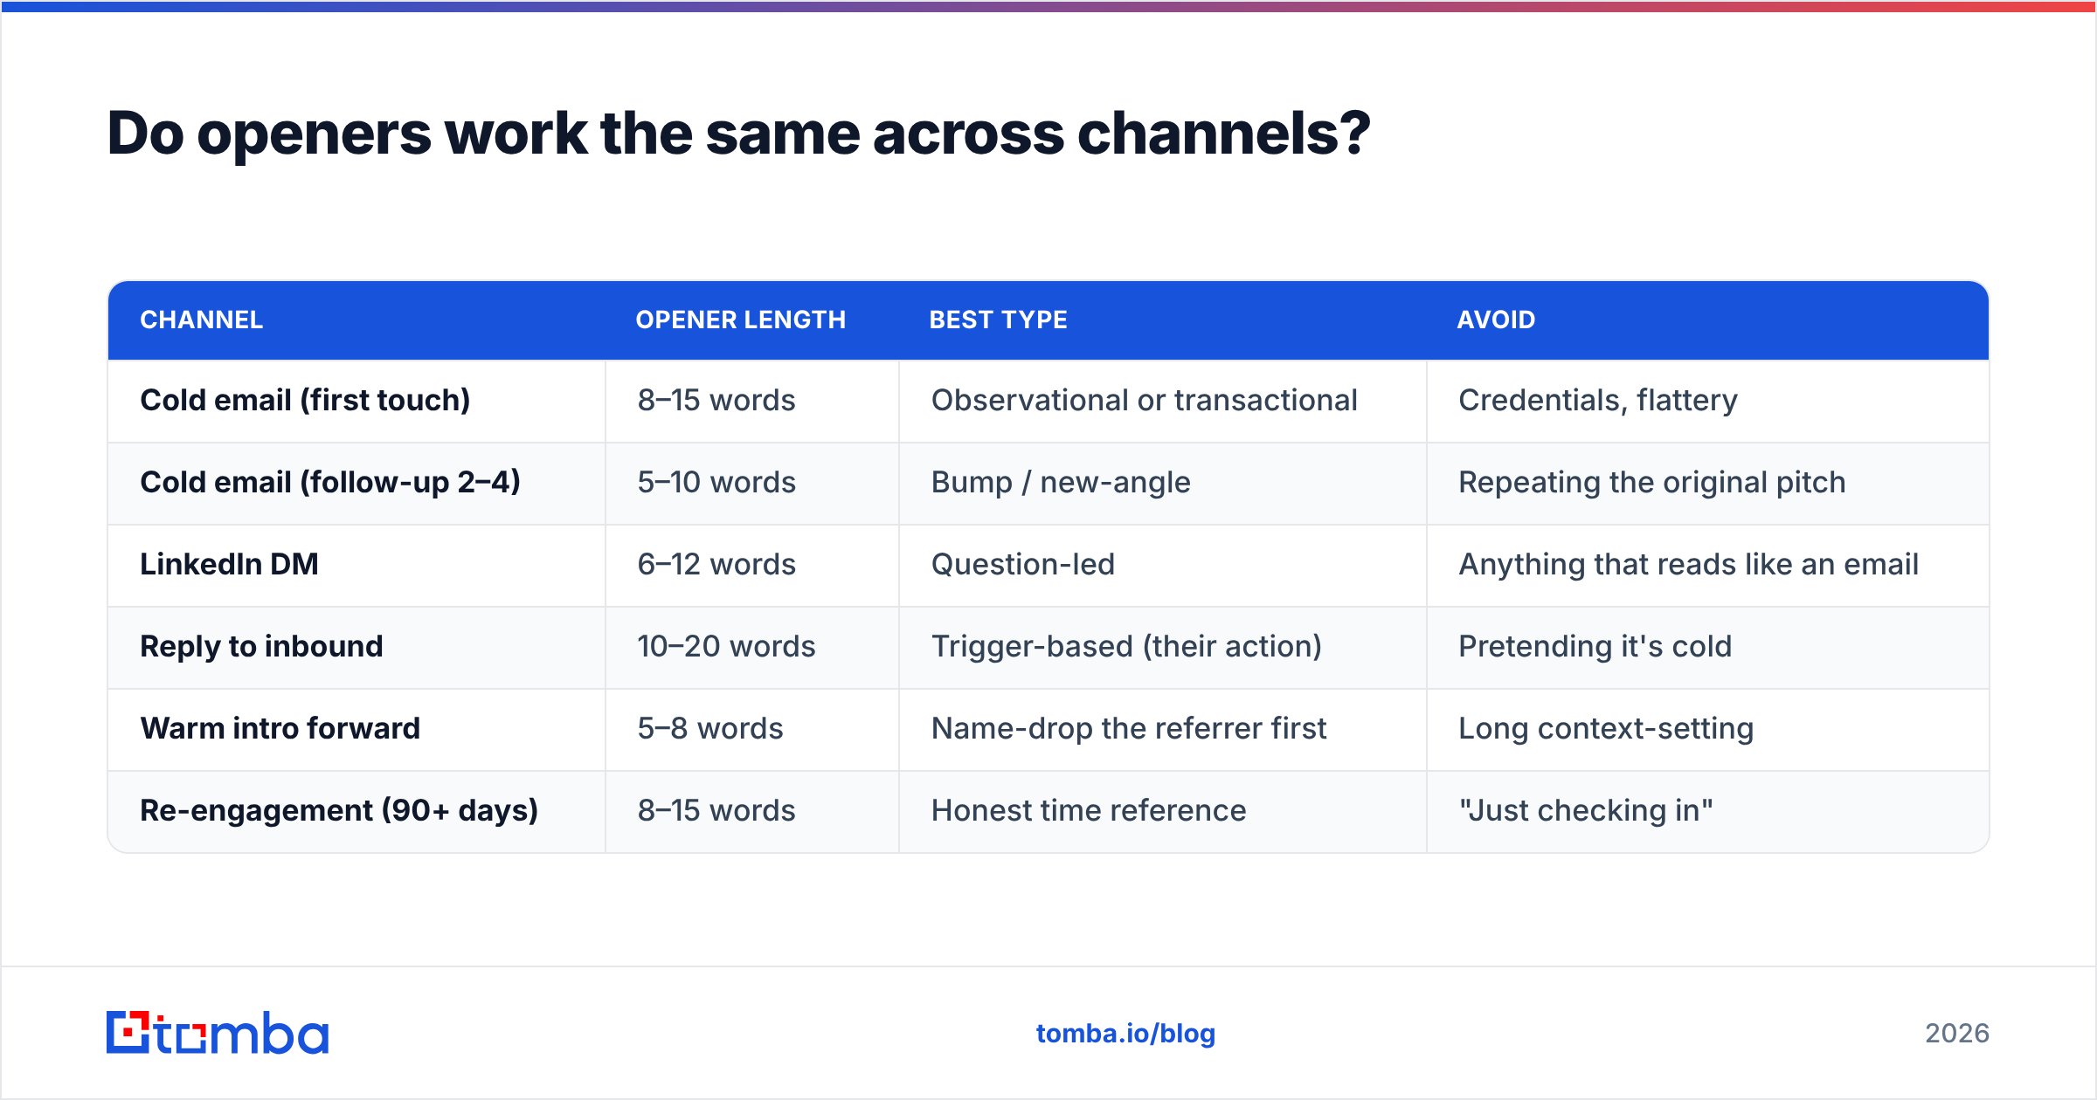Click the 'Long context-setting' cell

point(1606,728)
